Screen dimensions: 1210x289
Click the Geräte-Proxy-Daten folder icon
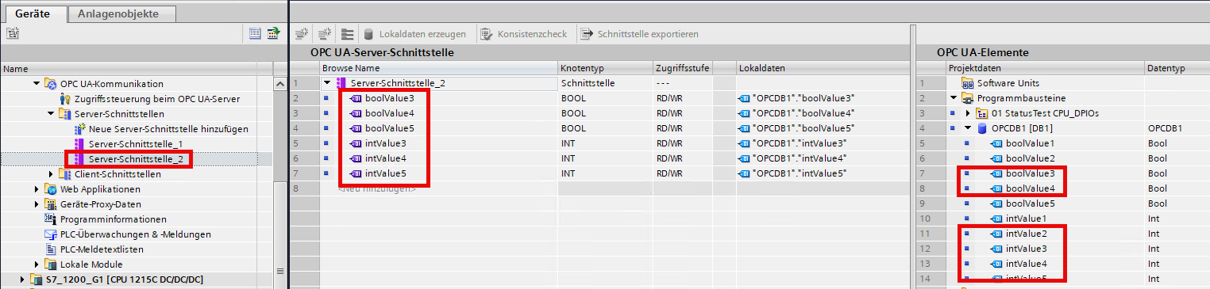(x=51, y=204)
